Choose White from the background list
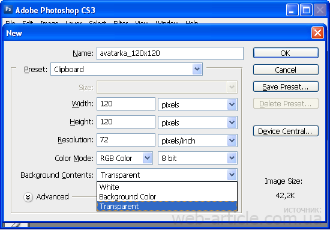 point(167,187)
